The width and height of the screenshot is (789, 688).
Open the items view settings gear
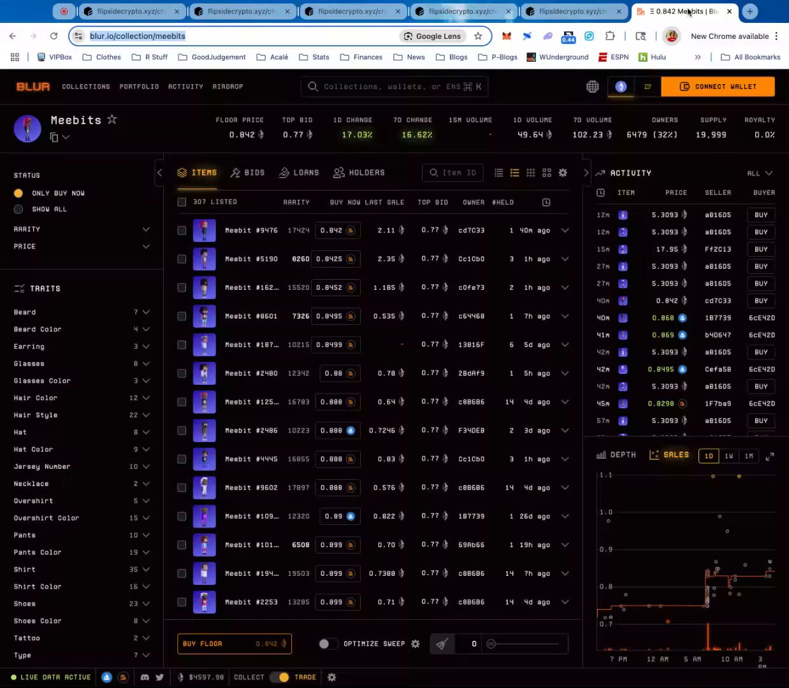[x=563, y=173]
